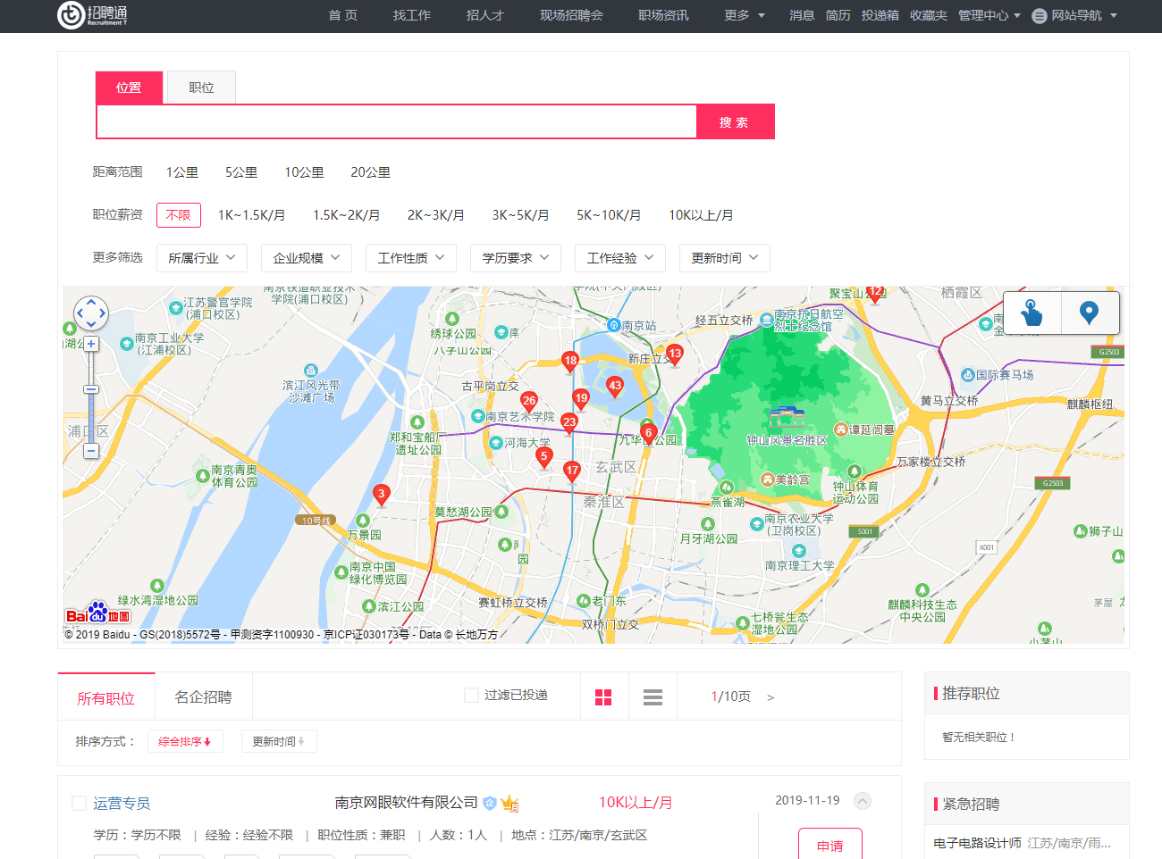Switch to list view of job listings

[653, 697]
